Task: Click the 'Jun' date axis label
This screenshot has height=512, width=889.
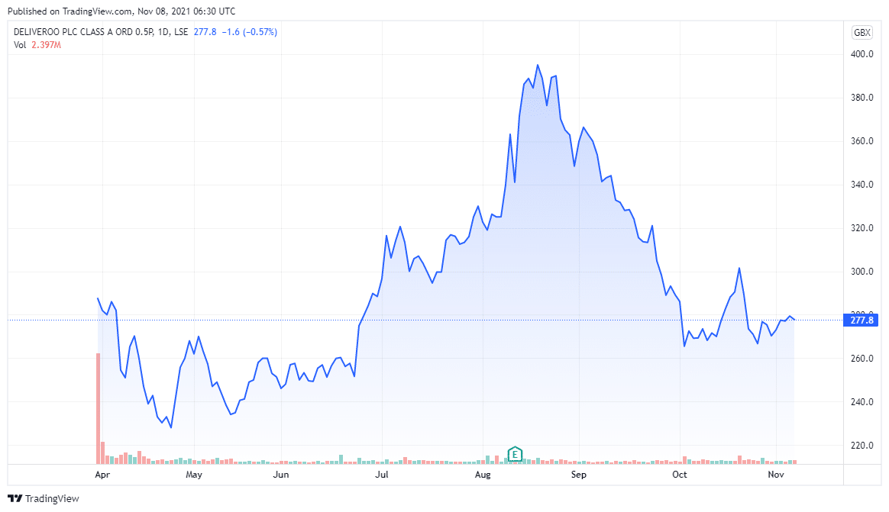Action: [280, 475]
